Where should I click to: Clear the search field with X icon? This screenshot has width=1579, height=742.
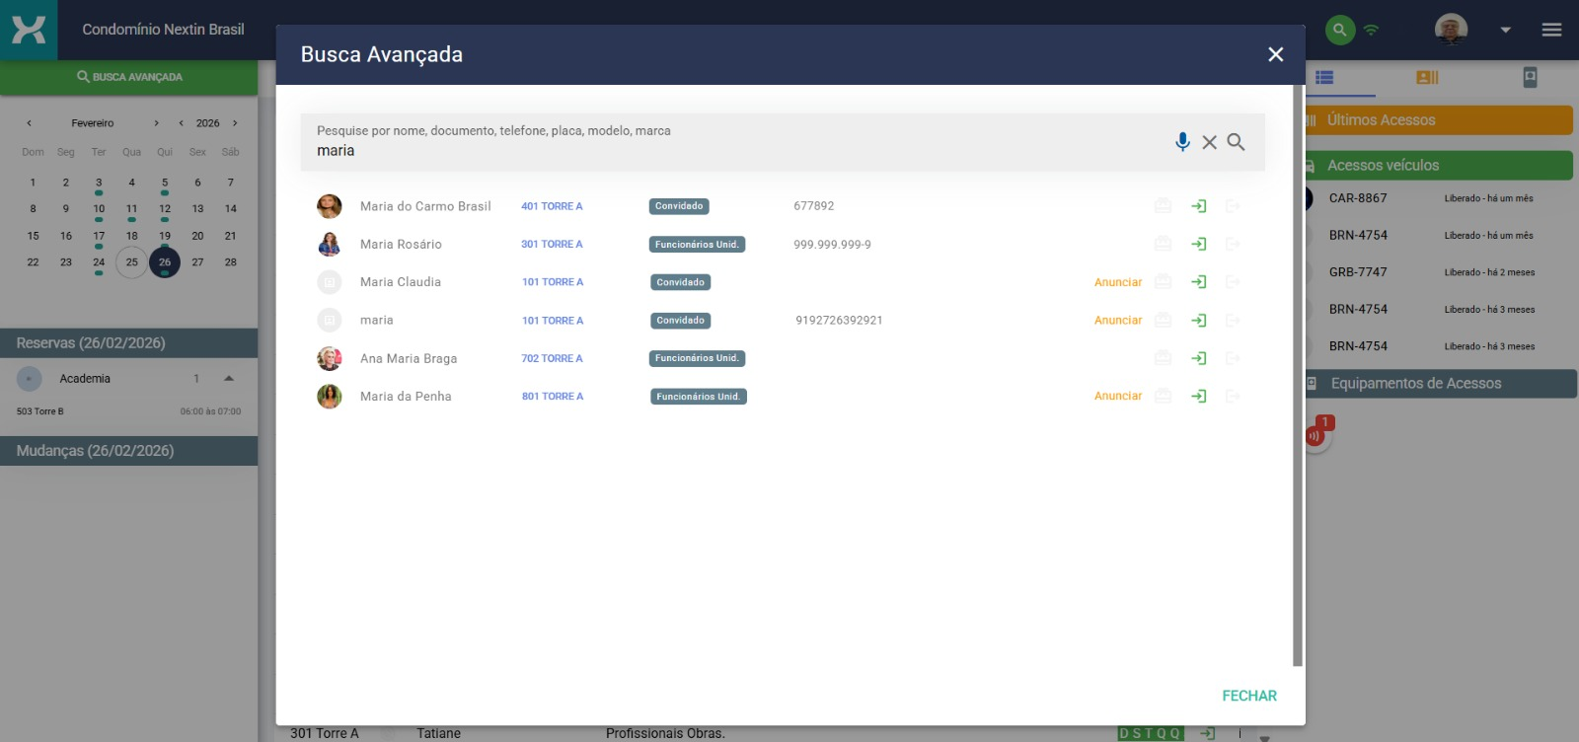(1209, 142)
